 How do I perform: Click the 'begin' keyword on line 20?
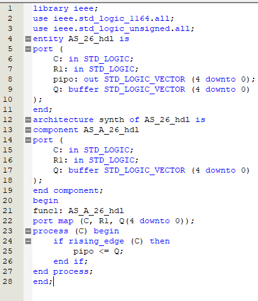point(46,201)
